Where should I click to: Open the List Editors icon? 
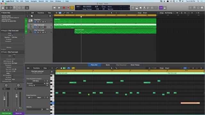tap(191, 8)
